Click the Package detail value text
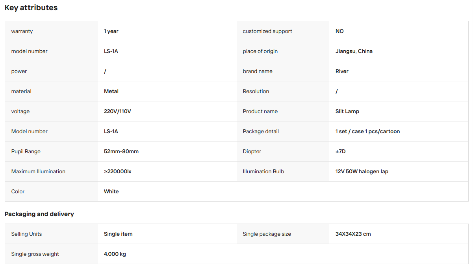The height and width of the screenshot is (268, 473). [x=367, y=131]
